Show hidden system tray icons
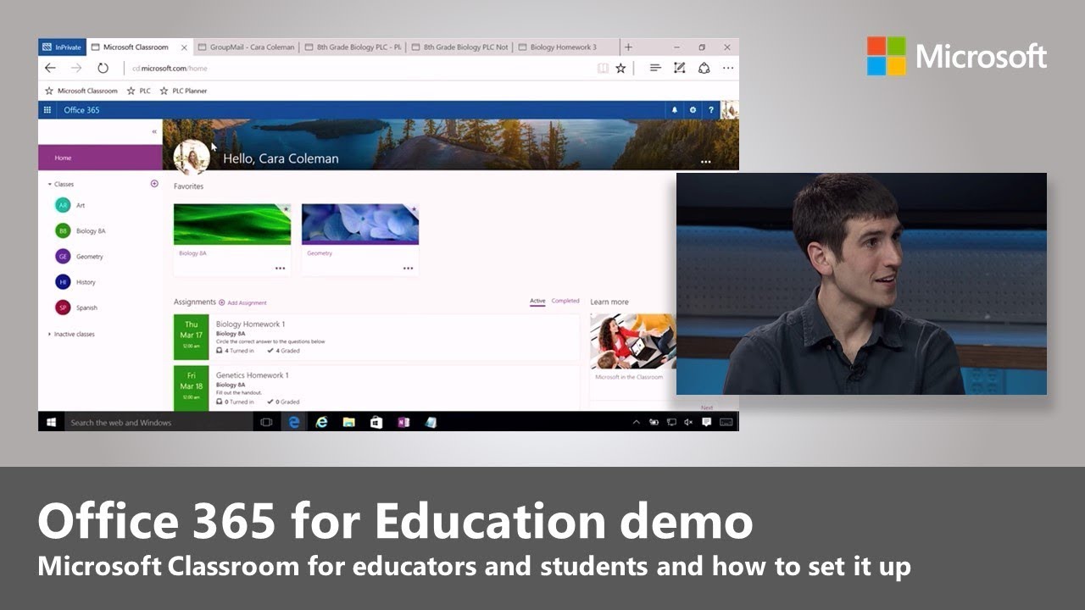The height and width of the screenshot is (610, 1085). pyautogui.click(x=637, y=422)
